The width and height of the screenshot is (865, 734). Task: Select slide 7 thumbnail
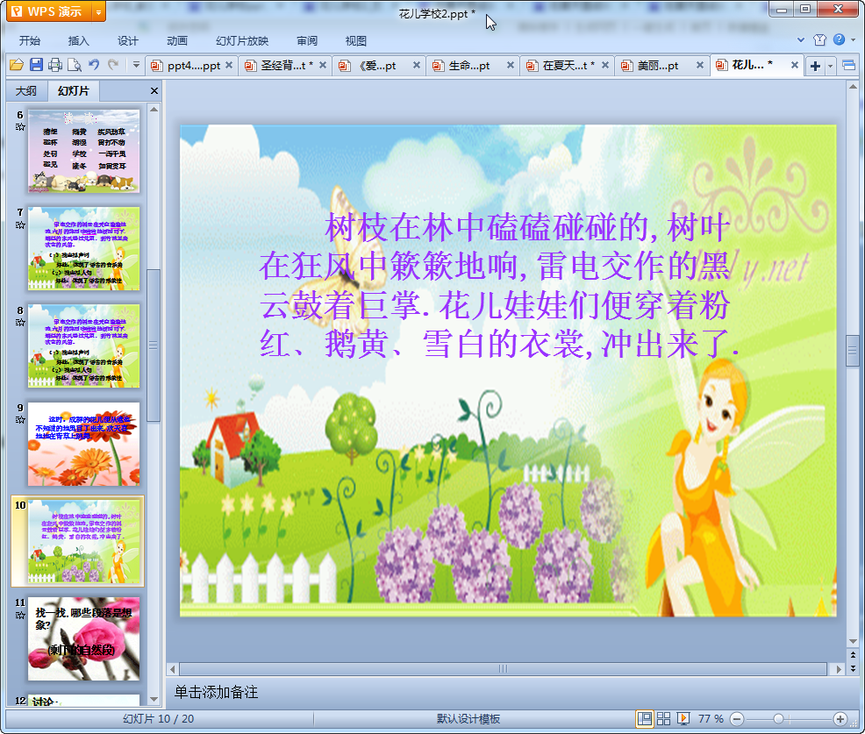tap(84, 249)
